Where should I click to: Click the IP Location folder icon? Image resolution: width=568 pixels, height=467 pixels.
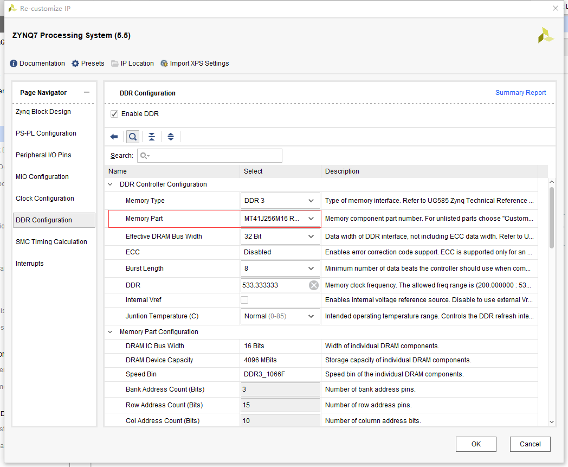115,63
